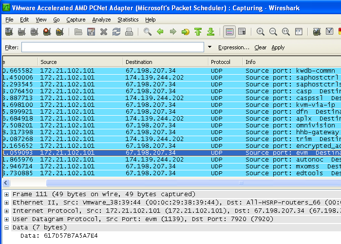Click the packet list horizontal scrollbar thumb
This screenshot has height=244, width=341.
pyautogui.click(x=193, y=183)
